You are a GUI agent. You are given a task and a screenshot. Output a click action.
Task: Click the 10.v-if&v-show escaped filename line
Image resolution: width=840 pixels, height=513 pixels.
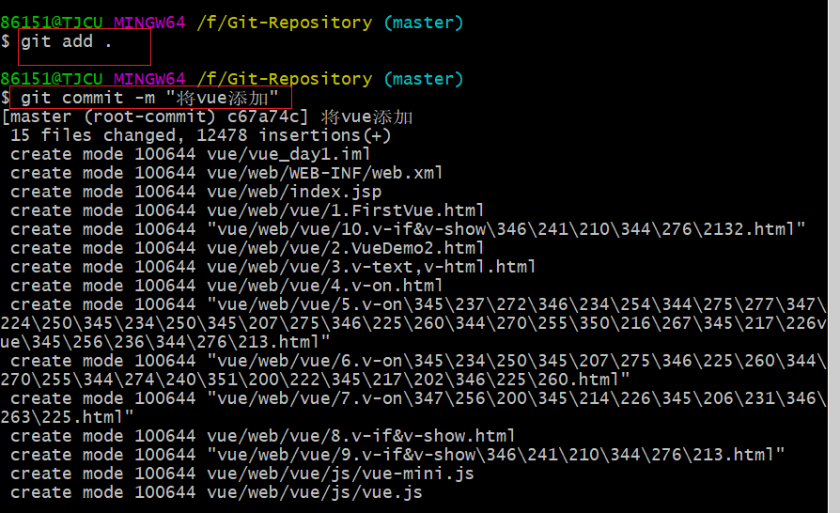(x=506, y=229)
